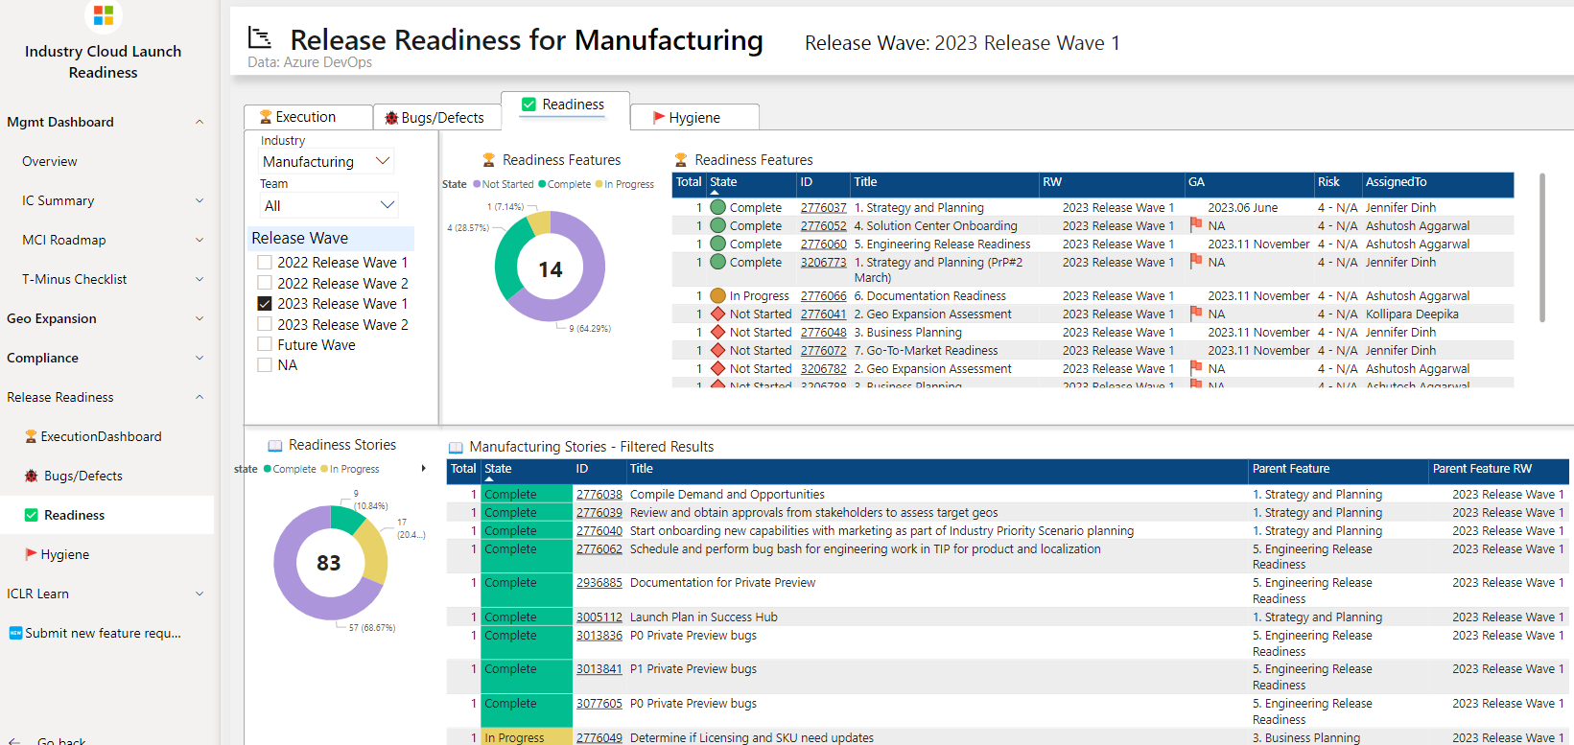This screenshot has height=745, width=1574.
Task: Click the green check icon beside sidebar Readiness
Action: click(31, 515)
